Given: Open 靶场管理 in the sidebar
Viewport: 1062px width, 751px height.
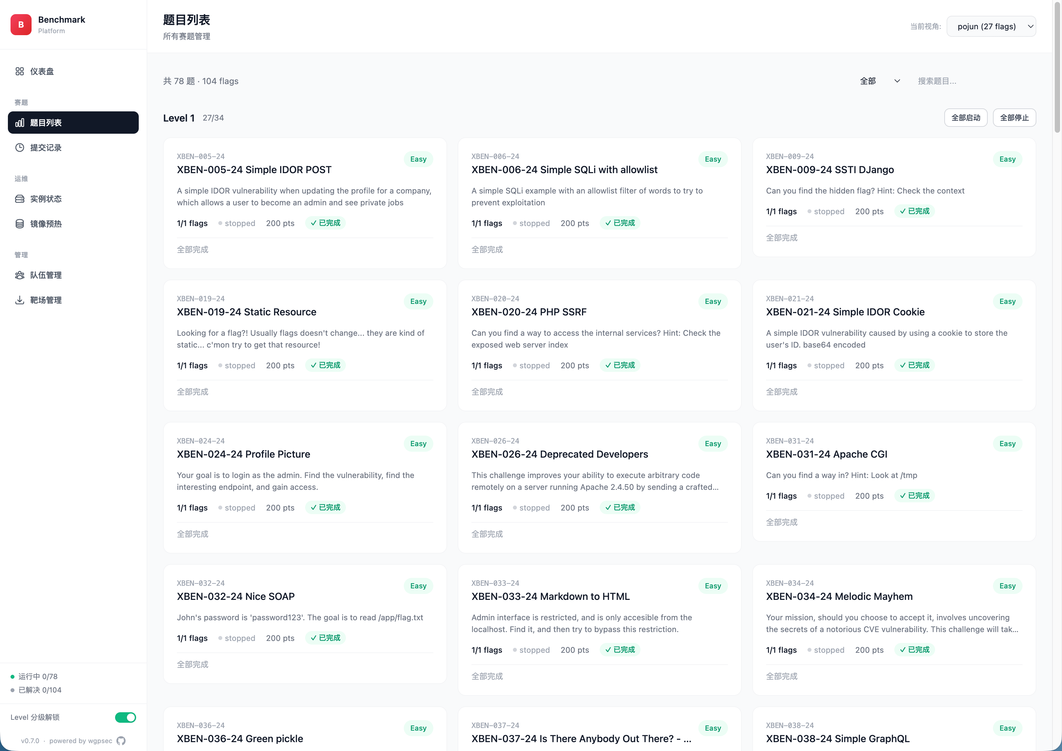Looking at the screenshot, I should pos(73,300).
